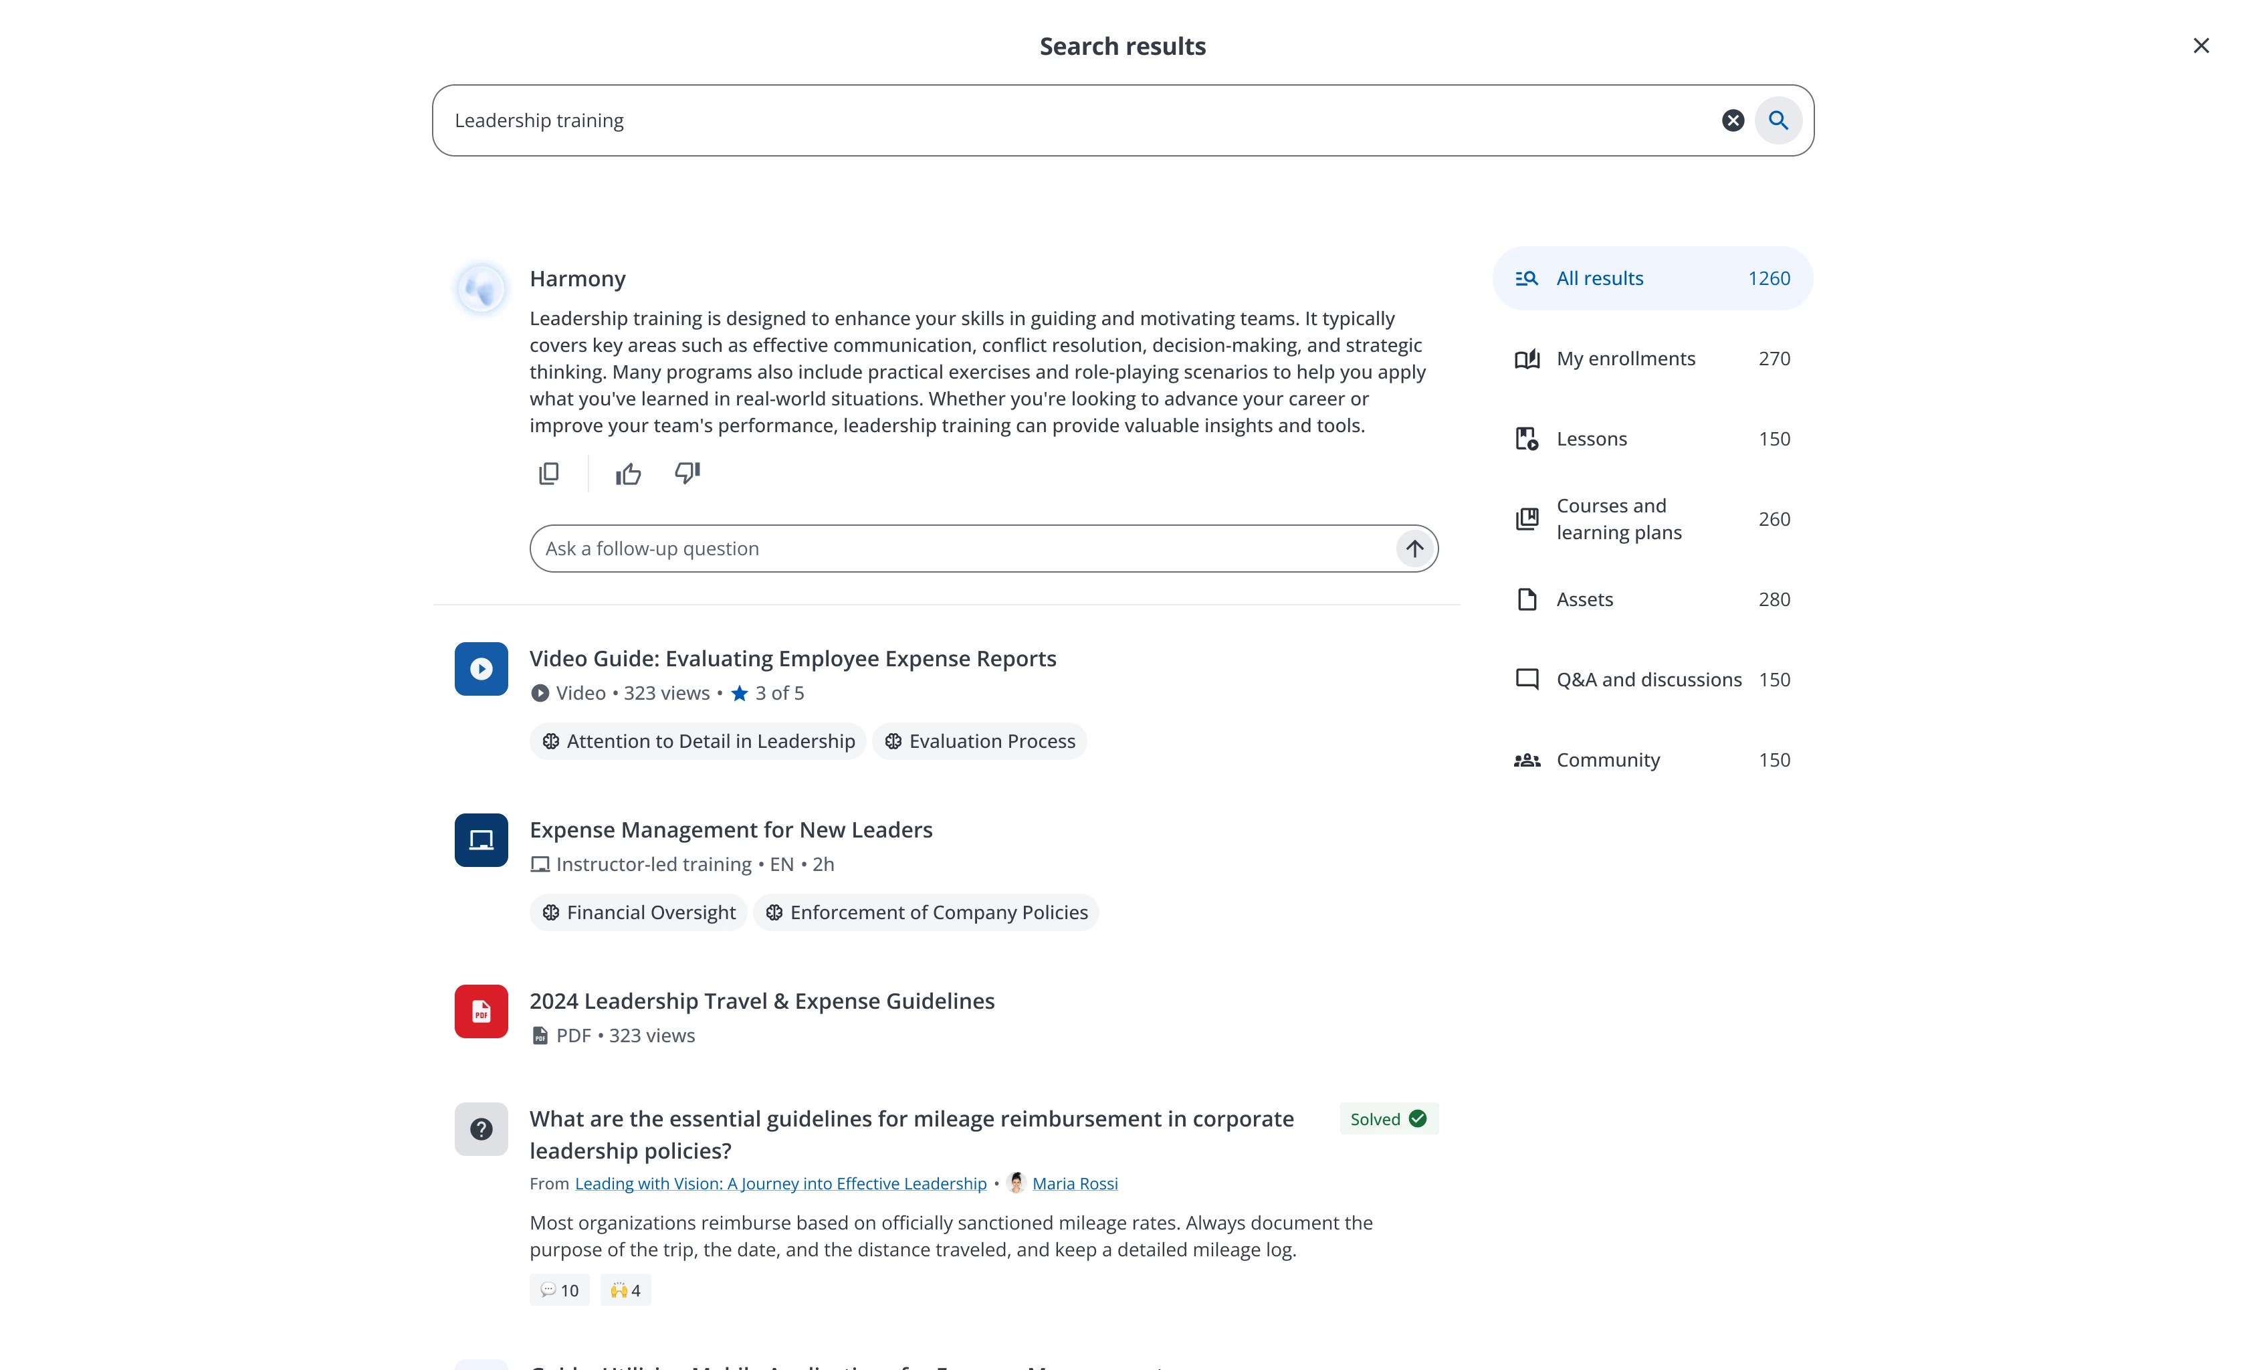Open the video result's blue play icon
Image resolution: width=2247 pixels, height=1370 pixels.
[481, 668]
